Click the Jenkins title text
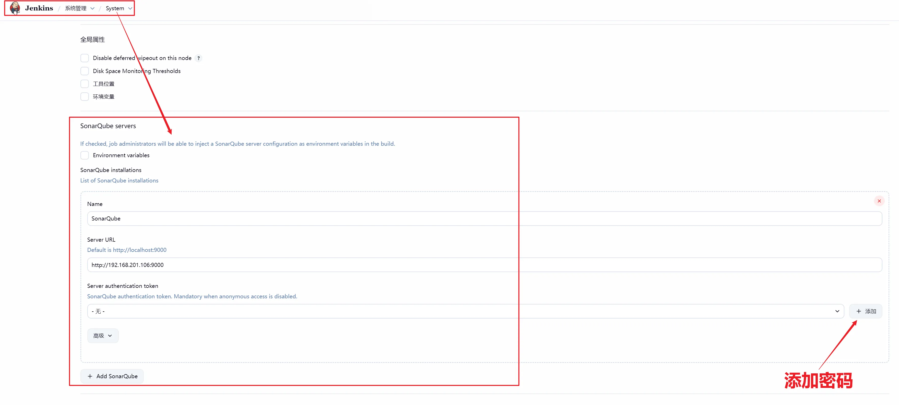 coord(39,8)
